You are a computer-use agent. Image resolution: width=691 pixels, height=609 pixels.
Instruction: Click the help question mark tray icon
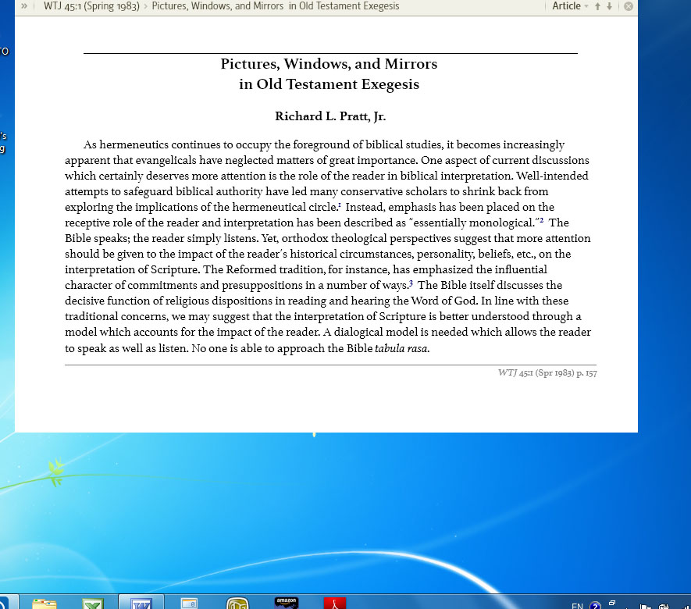tap(595, 605)
